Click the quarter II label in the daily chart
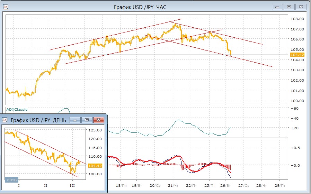Image resolution: width=311 pixels, height=194 pixels. [46, 185]
